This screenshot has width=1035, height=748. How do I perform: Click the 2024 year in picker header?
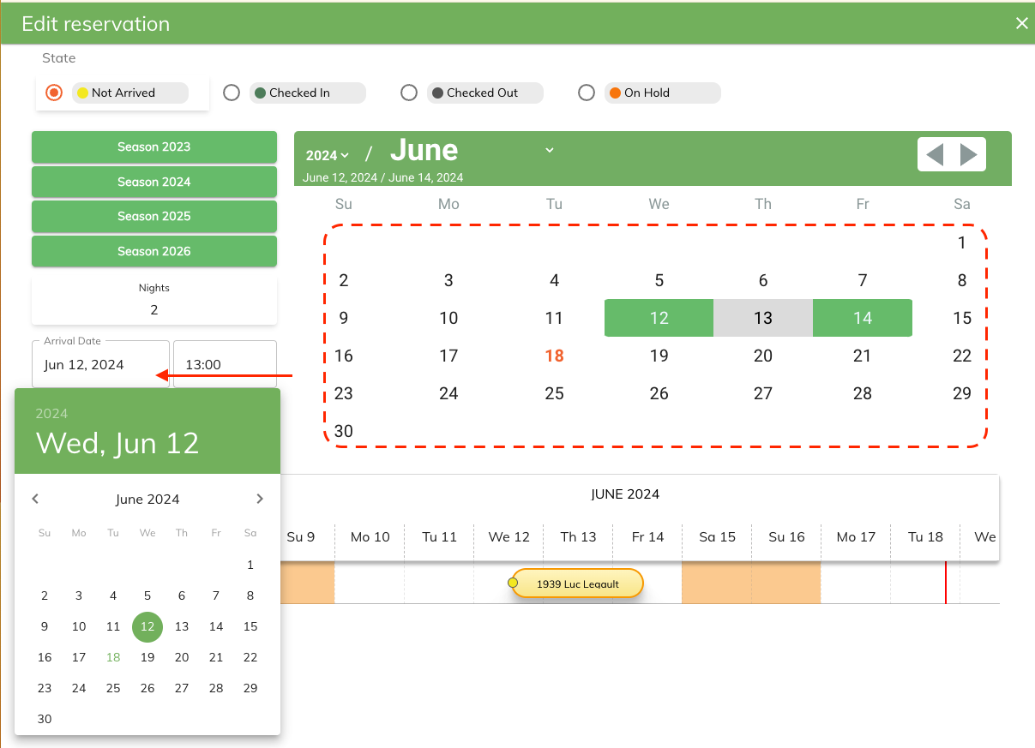[x=51, y=414]
